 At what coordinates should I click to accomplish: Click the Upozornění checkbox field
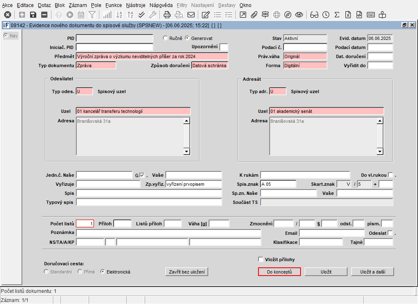pyautogui.click(x=224, y=47)
